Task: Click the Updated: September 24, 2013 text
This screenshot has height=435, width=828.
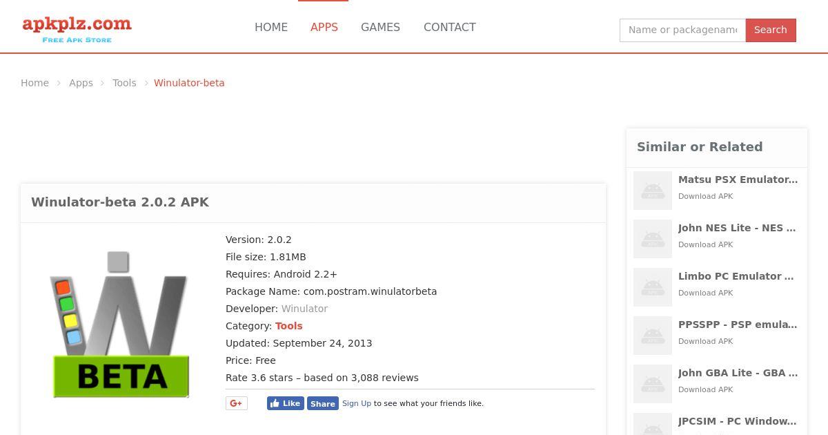Action: [299, 343]
